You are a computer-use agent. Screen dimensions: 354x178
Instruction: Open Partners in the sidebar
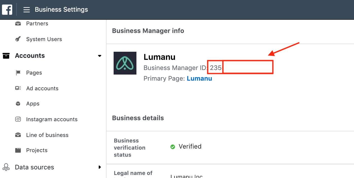point(37,24)
